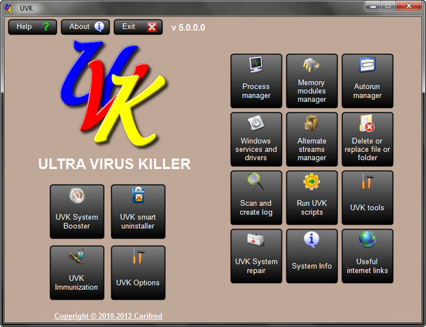Open Alternate streams manager
426x327 pixels.
pyautogui.click(x=312, y=139)
